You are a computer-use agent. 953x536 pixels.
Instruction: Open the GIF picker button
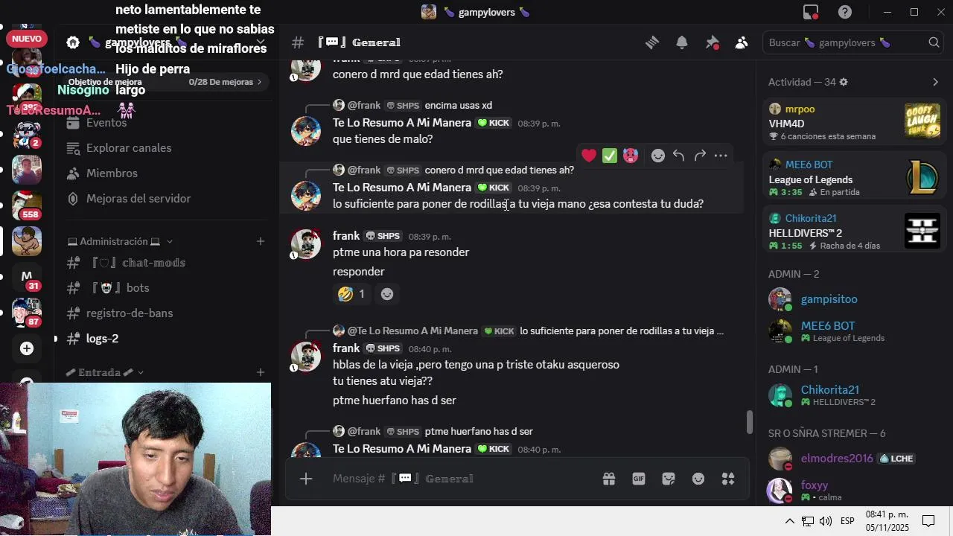click(639, 479)
